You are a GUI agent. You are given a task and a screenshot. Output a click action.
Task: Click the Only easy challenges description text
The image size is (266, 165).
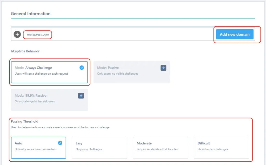tap(89, 149)
